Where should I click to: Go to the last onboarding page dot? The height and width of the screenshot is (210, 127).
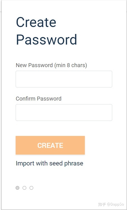coord(32,188)
